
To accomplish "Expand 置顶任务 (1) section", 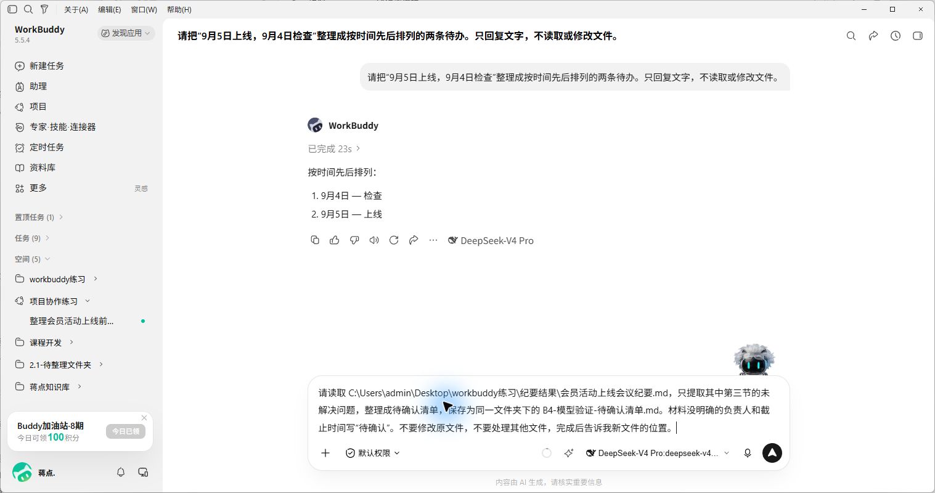I will 39,217.
